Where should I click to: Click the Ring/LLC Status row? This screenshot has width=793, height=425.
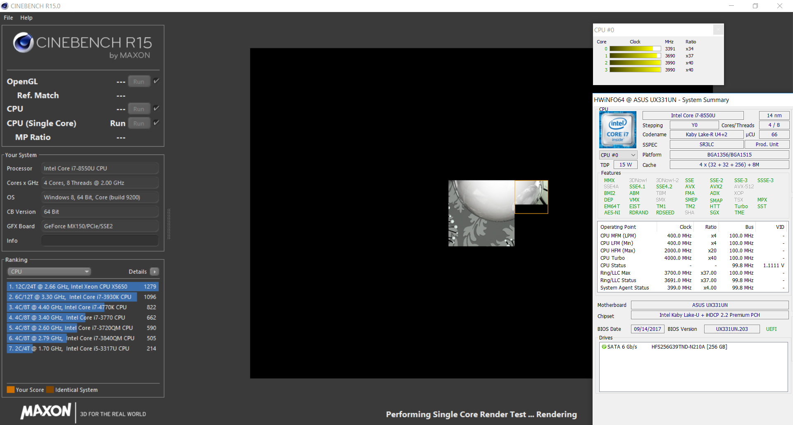tap(692, 280)
